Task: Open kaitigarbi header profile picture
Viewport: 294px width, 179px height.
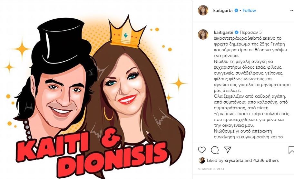Action: (x=203, y=10)
